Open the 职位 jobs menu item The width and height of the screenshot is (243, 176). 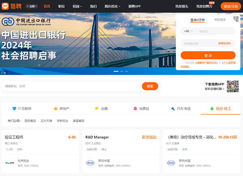(x=62, y=6)
